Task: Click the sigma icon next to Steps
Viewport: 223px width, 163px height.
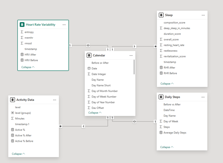Action: click(x=161, y=127)
